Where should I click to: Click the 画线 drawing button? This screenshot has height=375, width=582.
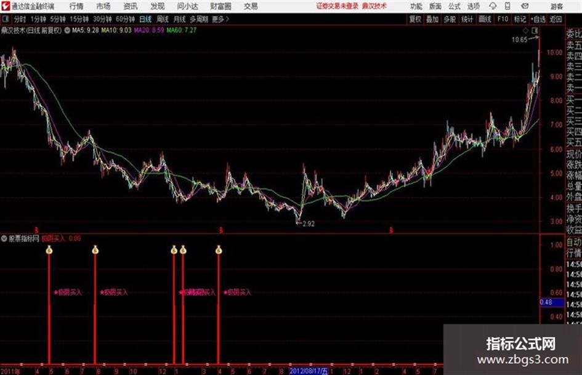point(485,19)
